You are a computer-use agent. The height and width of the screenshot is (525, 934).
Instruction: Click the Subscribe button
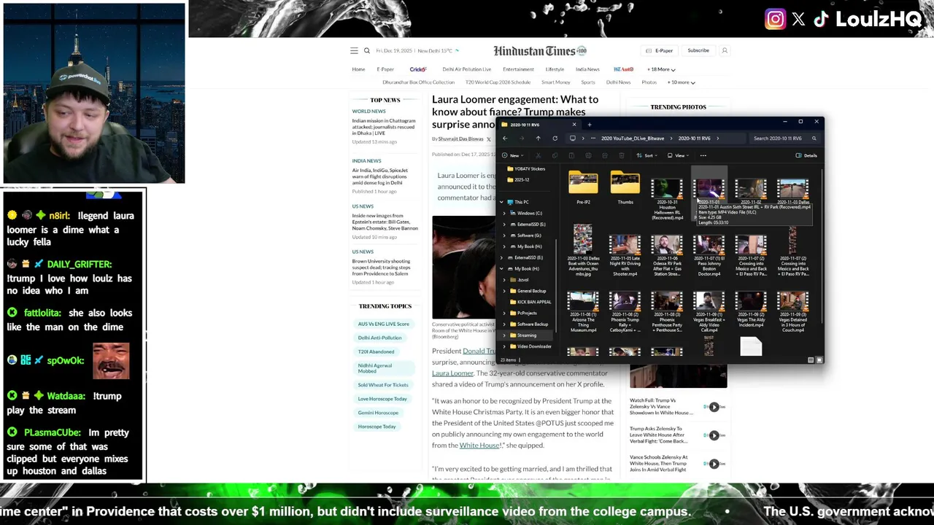698,51
